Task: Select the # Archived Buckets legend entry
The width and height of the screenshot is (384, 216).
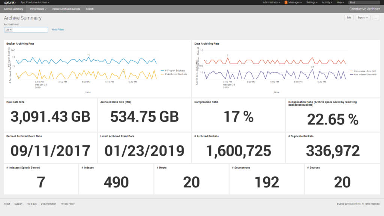Action: point(174,74)
